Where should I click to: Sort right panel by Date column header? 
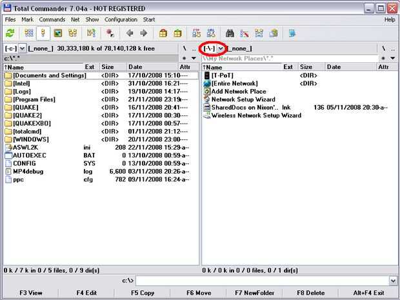click(351, 67)
